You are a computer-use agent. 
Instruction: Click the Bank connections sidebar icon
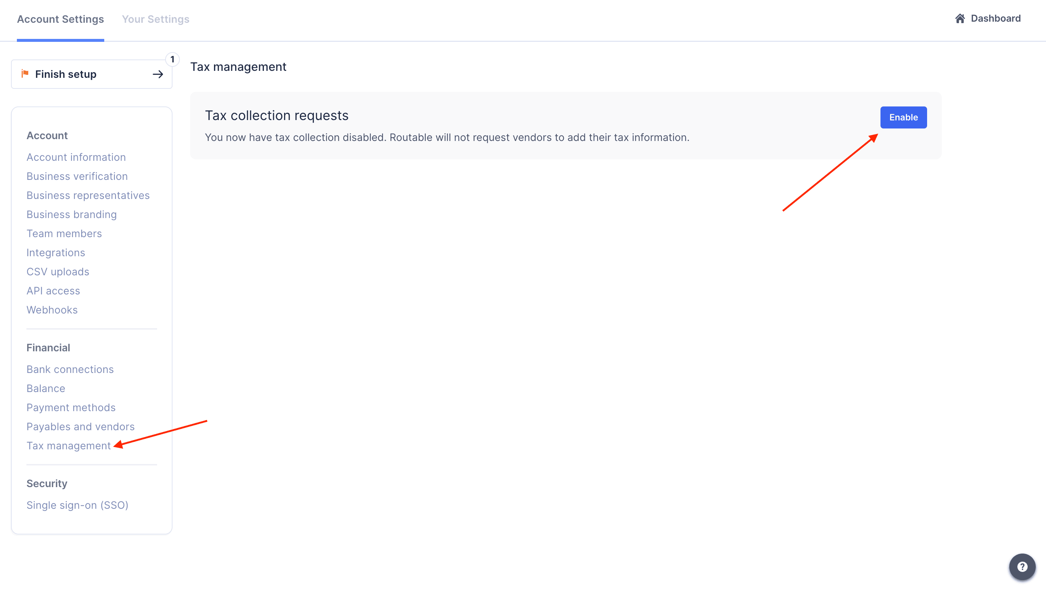70,369
